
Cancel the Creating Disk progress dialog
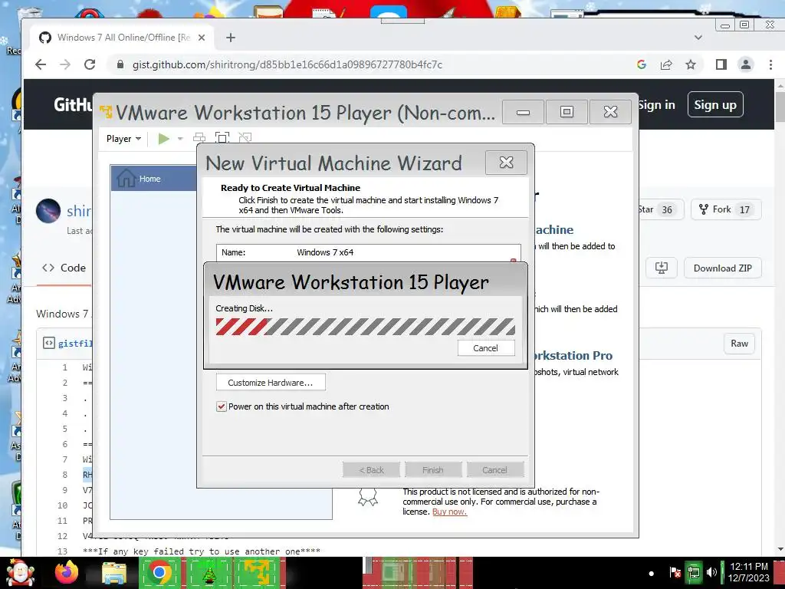(x=485, y=348)
